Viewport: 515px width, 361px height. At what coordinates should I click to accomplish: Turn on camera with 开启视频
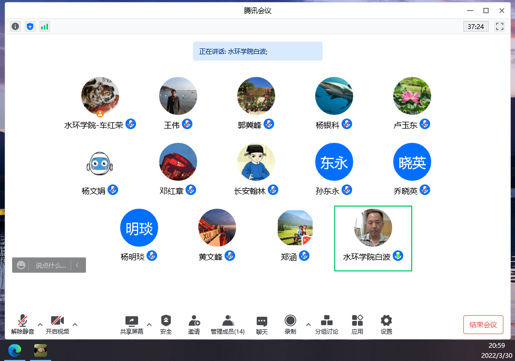click(57, 324)
